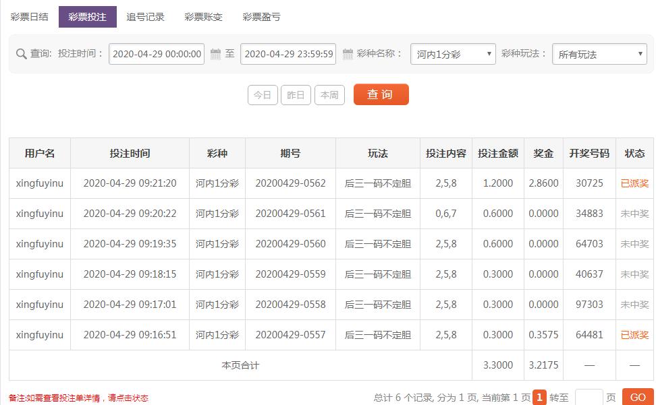Open the 追号记录 tab

[145, 17]
